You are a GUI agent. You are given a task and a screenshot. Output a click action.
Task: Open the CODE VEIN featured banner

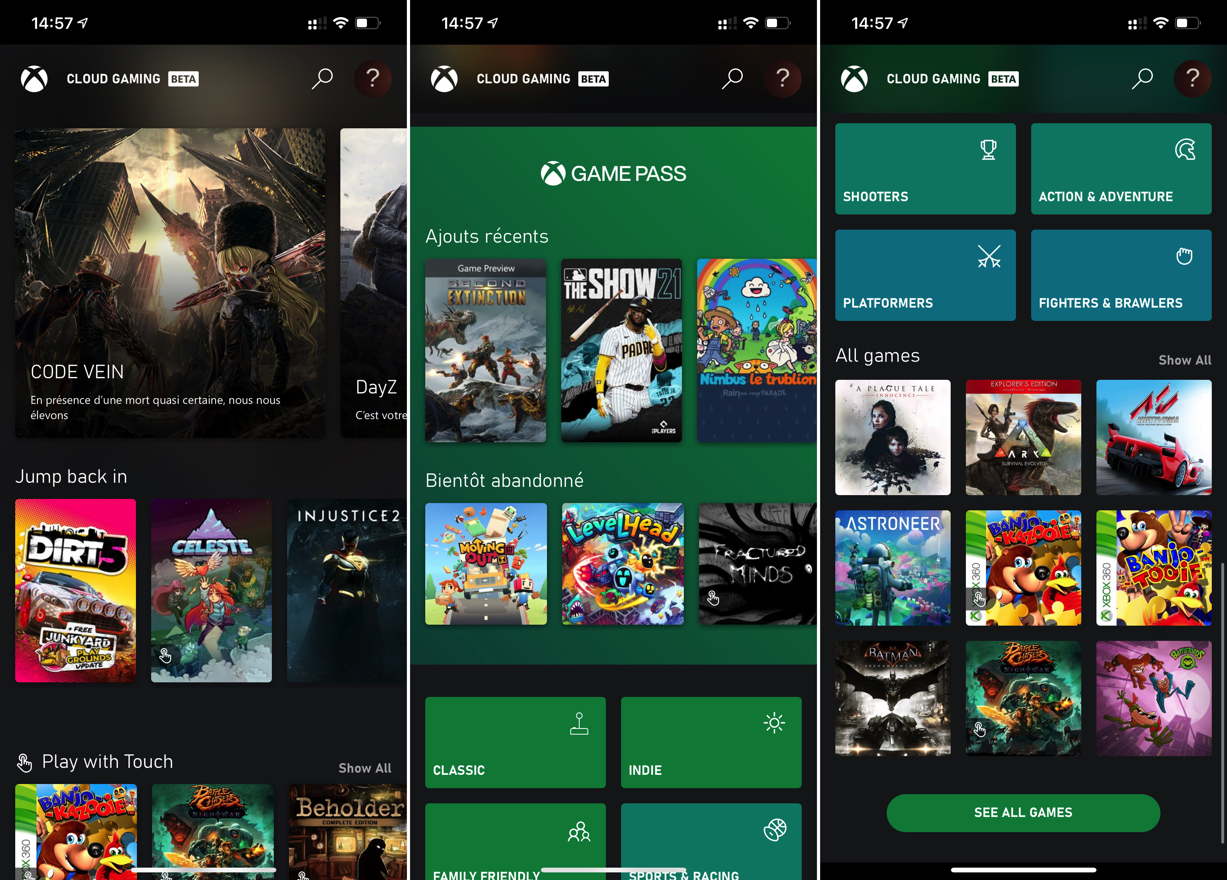(170, 283)
